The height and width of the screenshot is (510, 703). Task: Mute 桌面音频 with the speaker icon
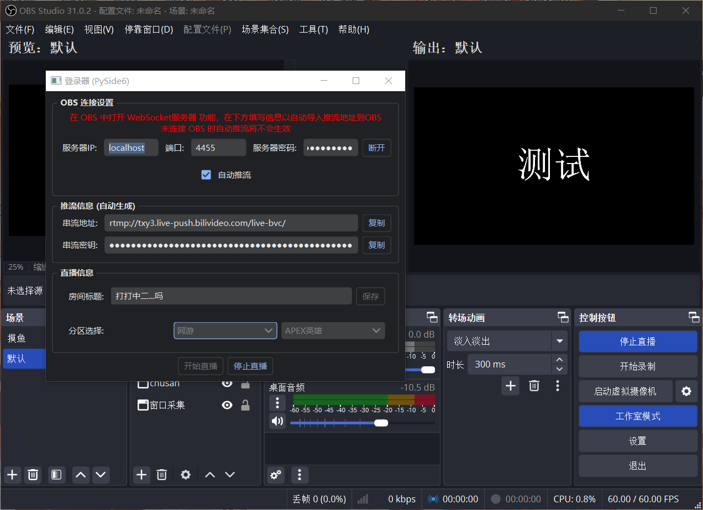[277, 421]
